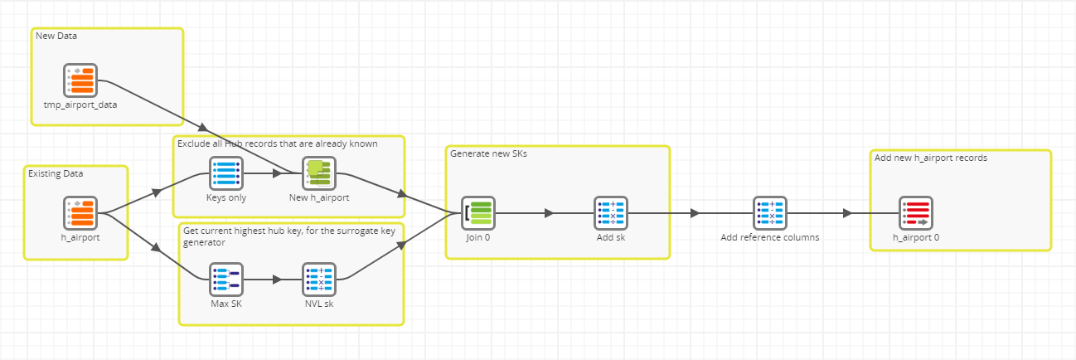Open the Max SK aggregate component
The image size is (1076, 360).
(225, 280)
